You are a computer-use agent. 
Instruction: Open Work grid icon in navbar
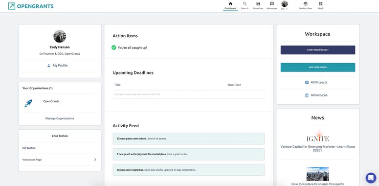pyautogui.click(x=320, y=3)
